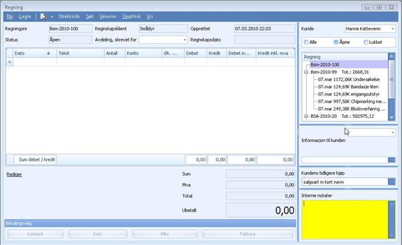
Task: Select the Bandasje liten row
Action: [348, 87]
